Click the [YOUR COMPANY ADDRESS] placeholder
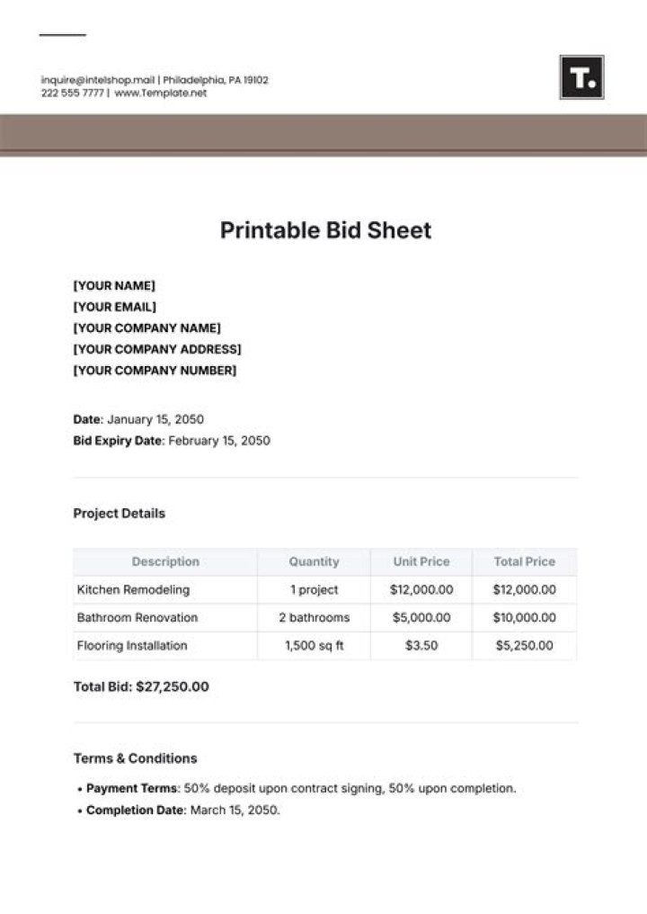The image size is (647, 914). coord(157,349)
